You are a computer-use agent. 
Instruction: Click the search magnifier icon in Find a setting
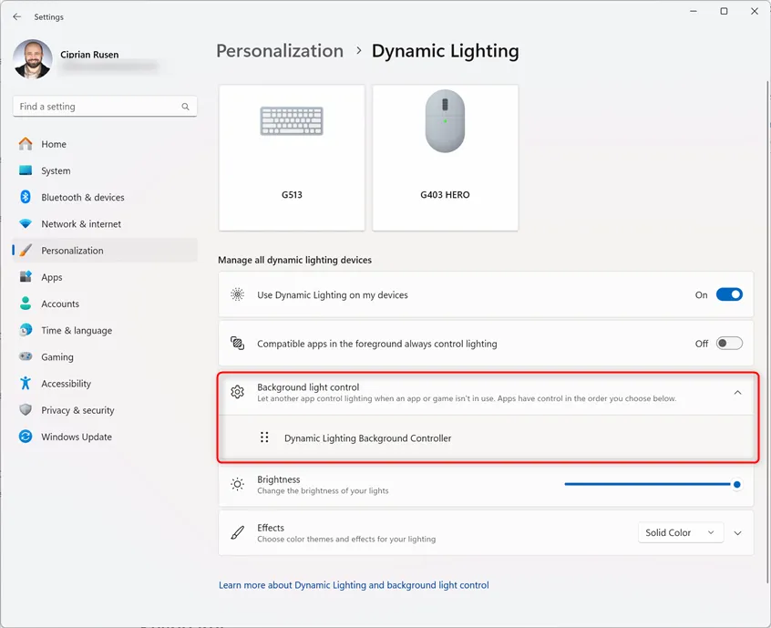point(186,107)
